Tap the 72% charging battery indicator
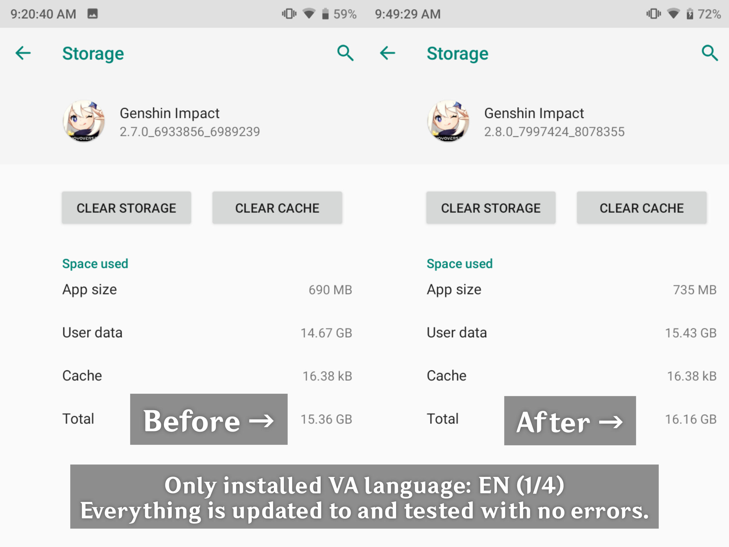 pyautogui.click(x=704, y=14)
